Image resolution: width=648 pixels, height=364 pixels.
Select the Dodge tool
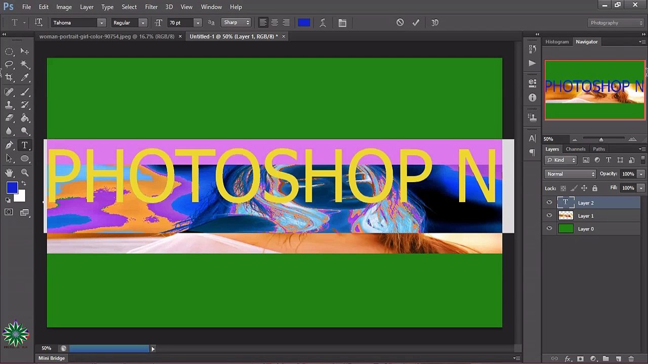(x=25, y=131)
